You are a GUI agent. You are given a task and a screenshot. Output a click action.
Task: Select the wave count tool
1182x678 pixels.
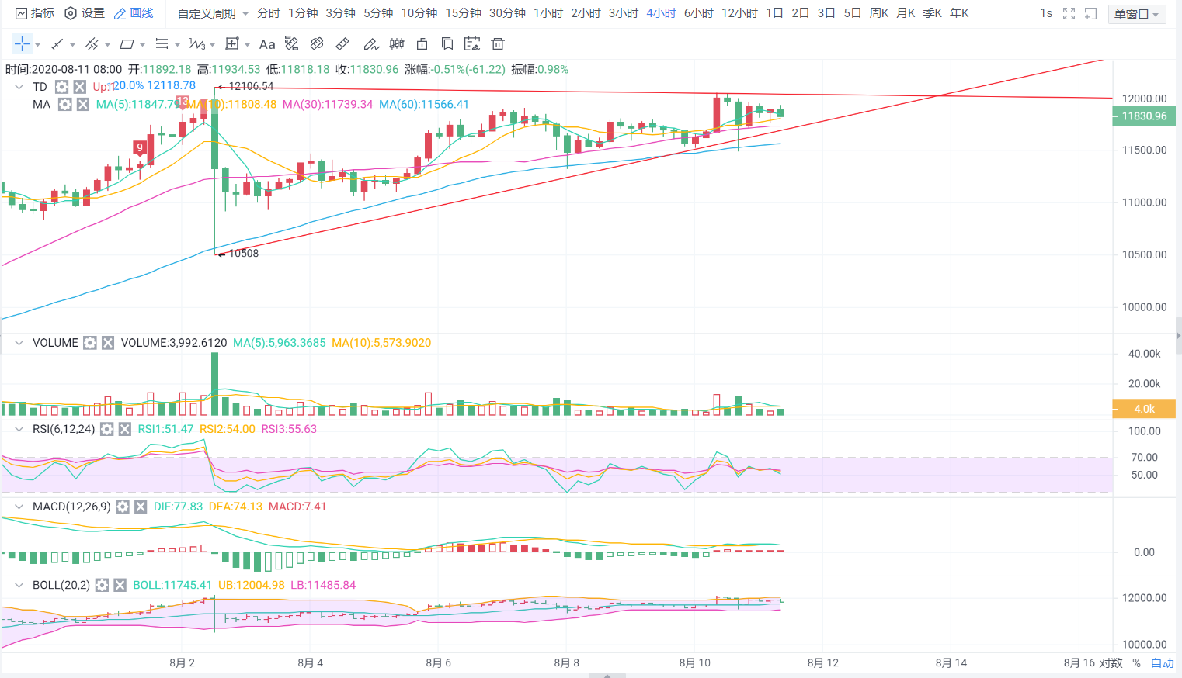click(196, 44)
